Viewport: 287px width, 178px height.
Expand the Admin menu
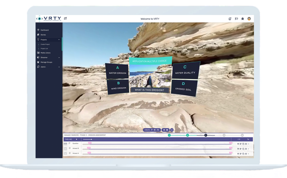pos(59,67)
